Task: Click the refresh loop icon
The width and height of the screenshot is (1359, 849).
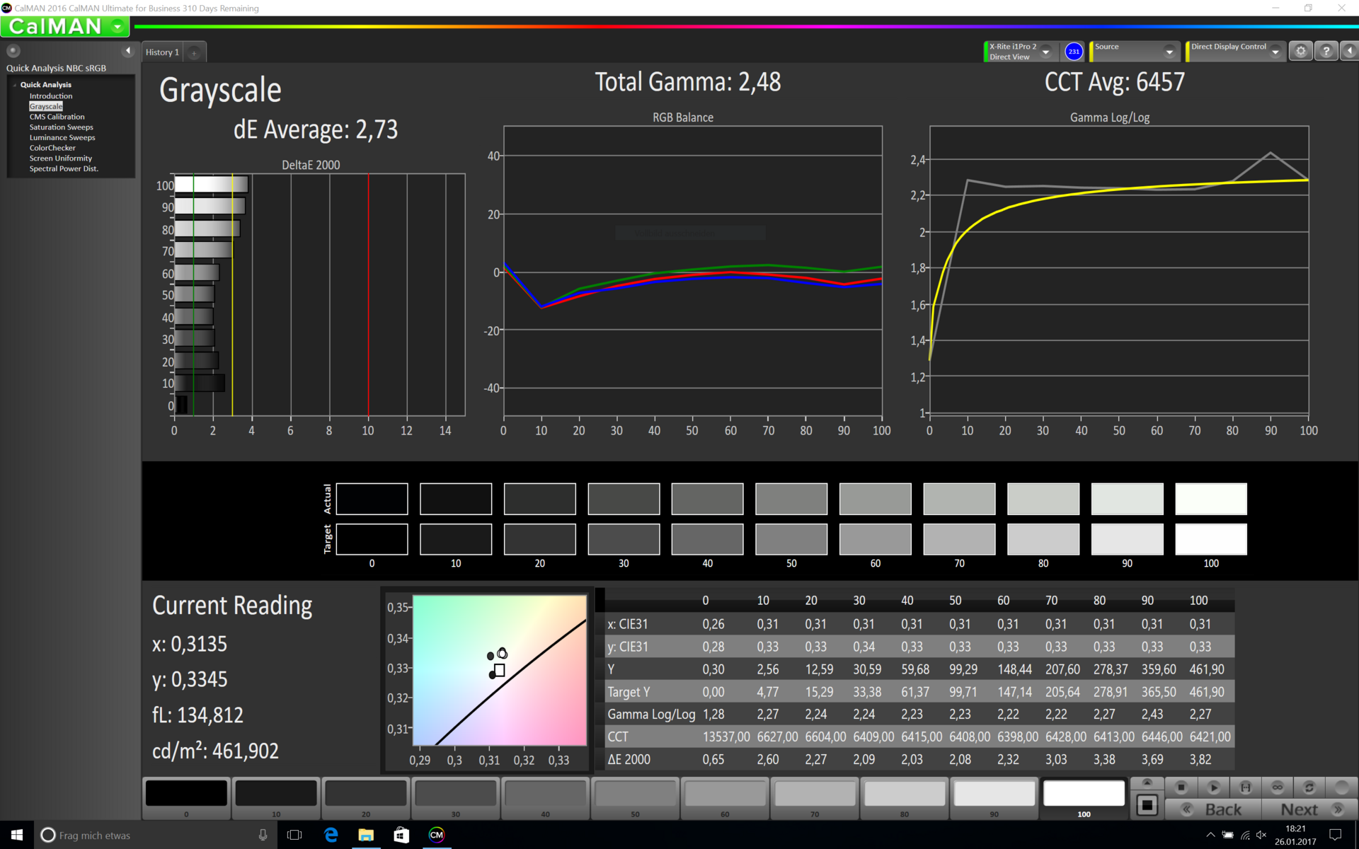Action: click(x=1309, y=787)
